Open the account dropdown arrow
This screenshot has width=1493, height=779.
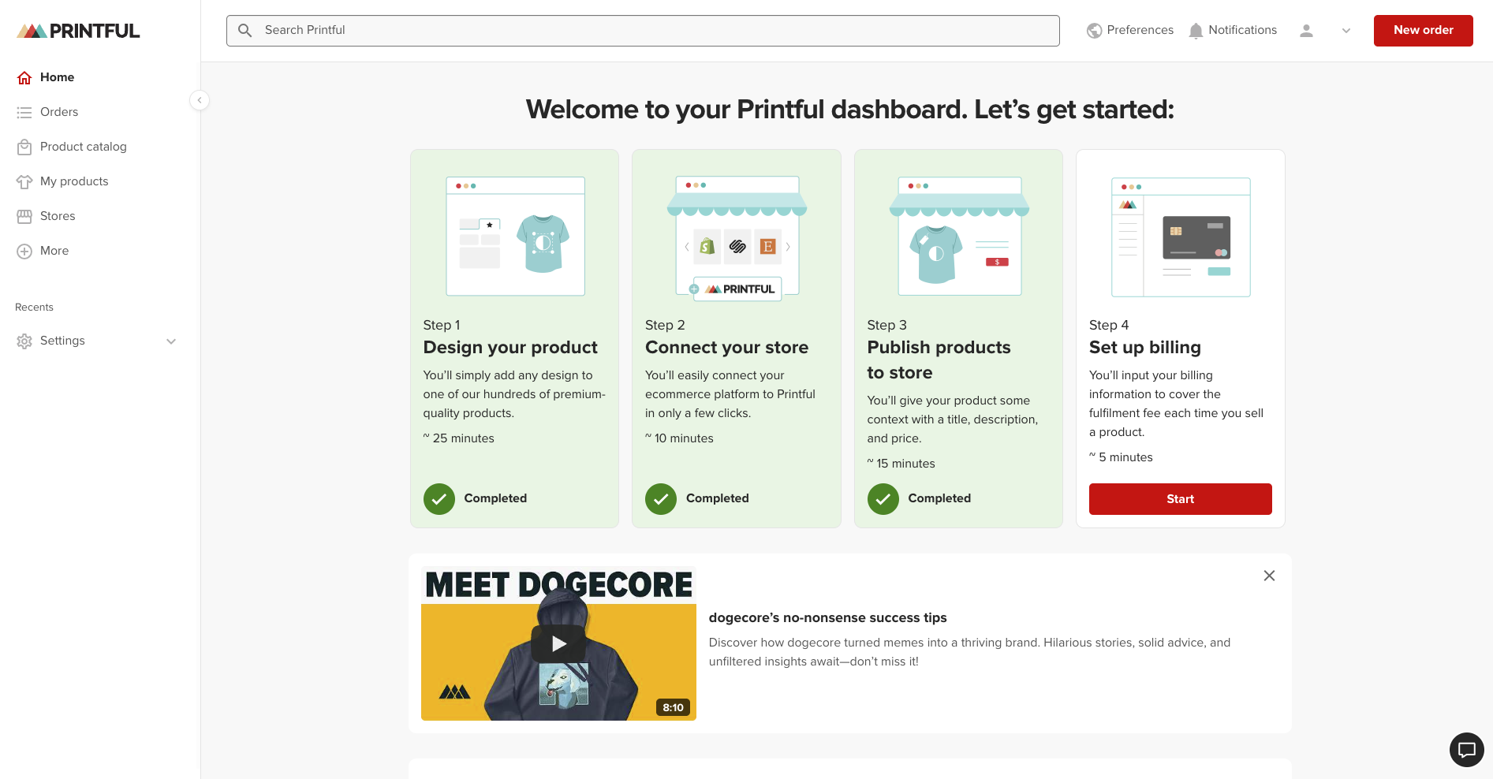pos(1346,30)
